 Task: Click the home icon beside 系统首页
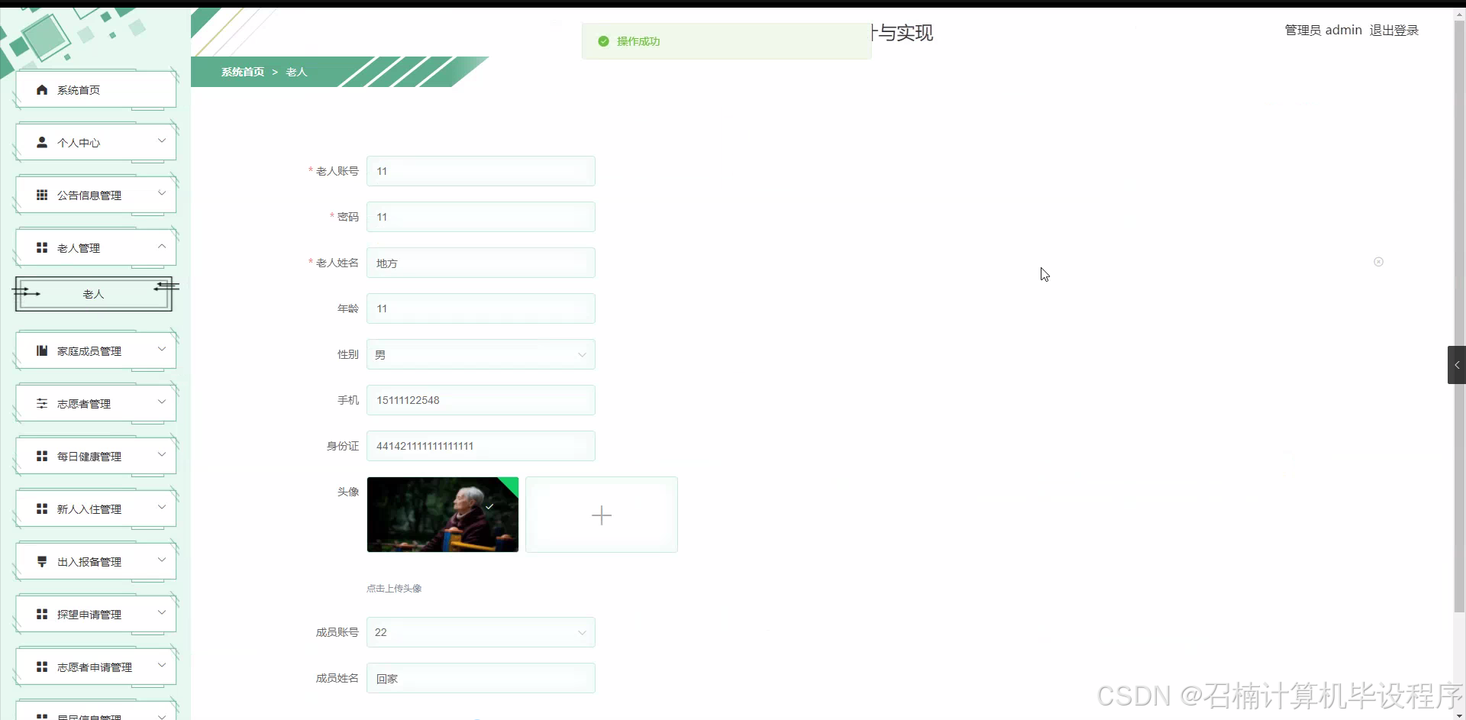coord(42,90)
